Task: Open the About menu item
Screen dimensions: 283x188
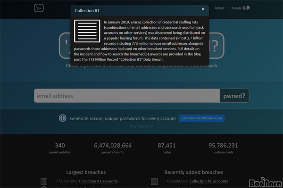Action: 219,8
